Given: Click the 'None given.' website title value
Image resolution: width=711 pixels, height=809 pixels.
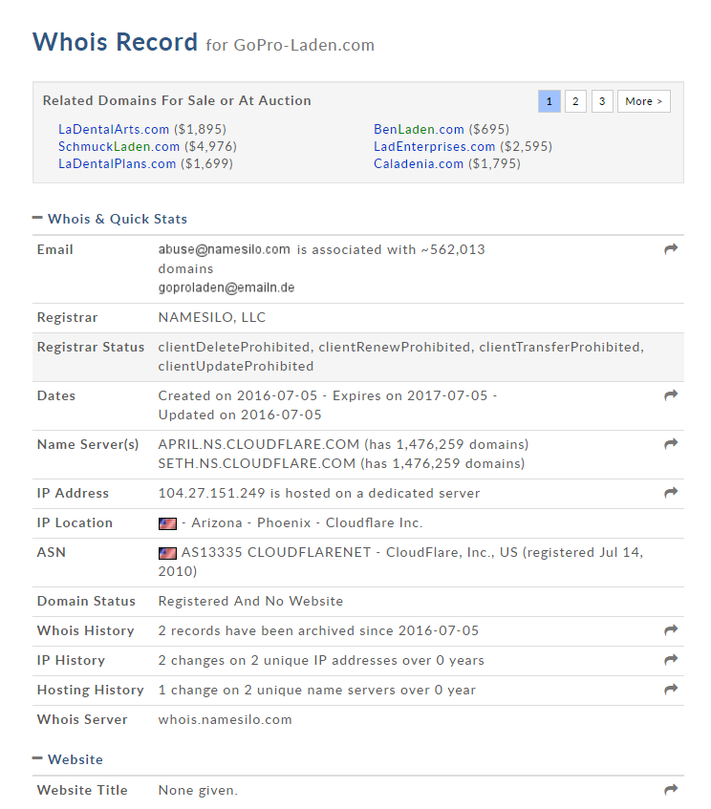Looking at the screenshot, I should [x=198, y=790].
